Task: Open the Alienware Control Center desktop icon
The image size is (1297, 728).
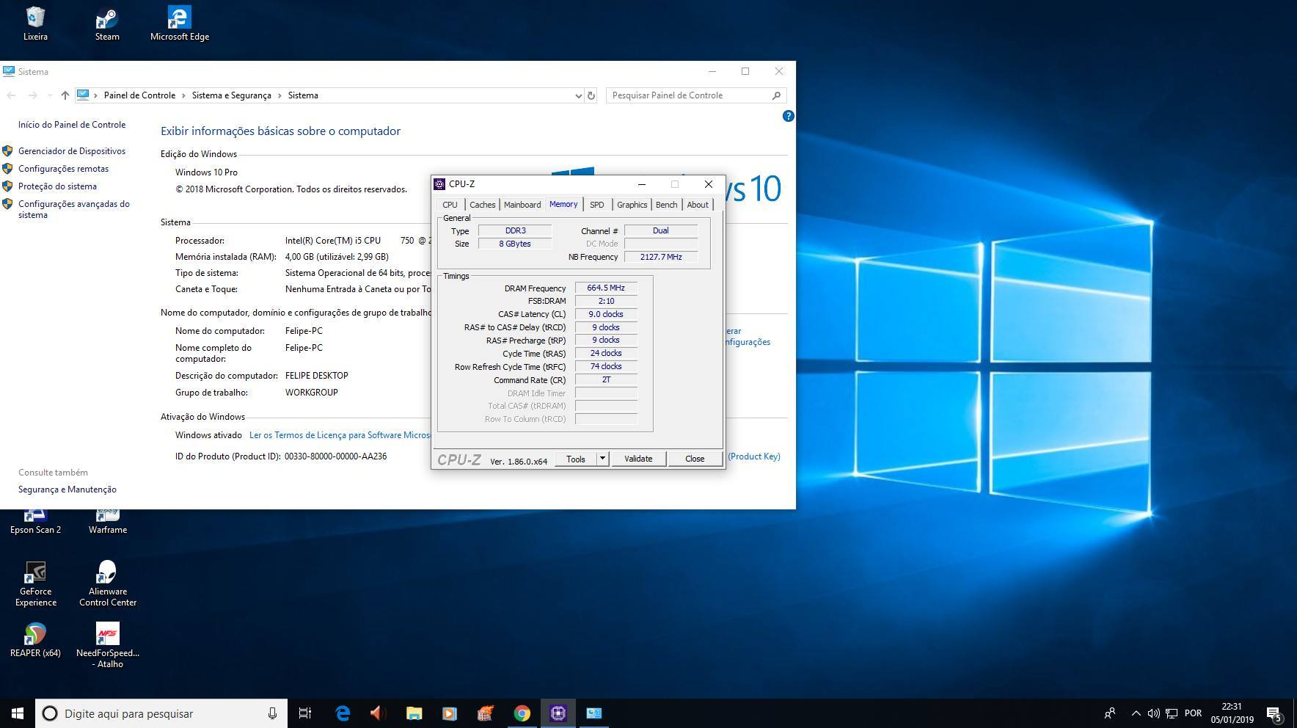Action: pyautogui.click(x=108, y=584)
